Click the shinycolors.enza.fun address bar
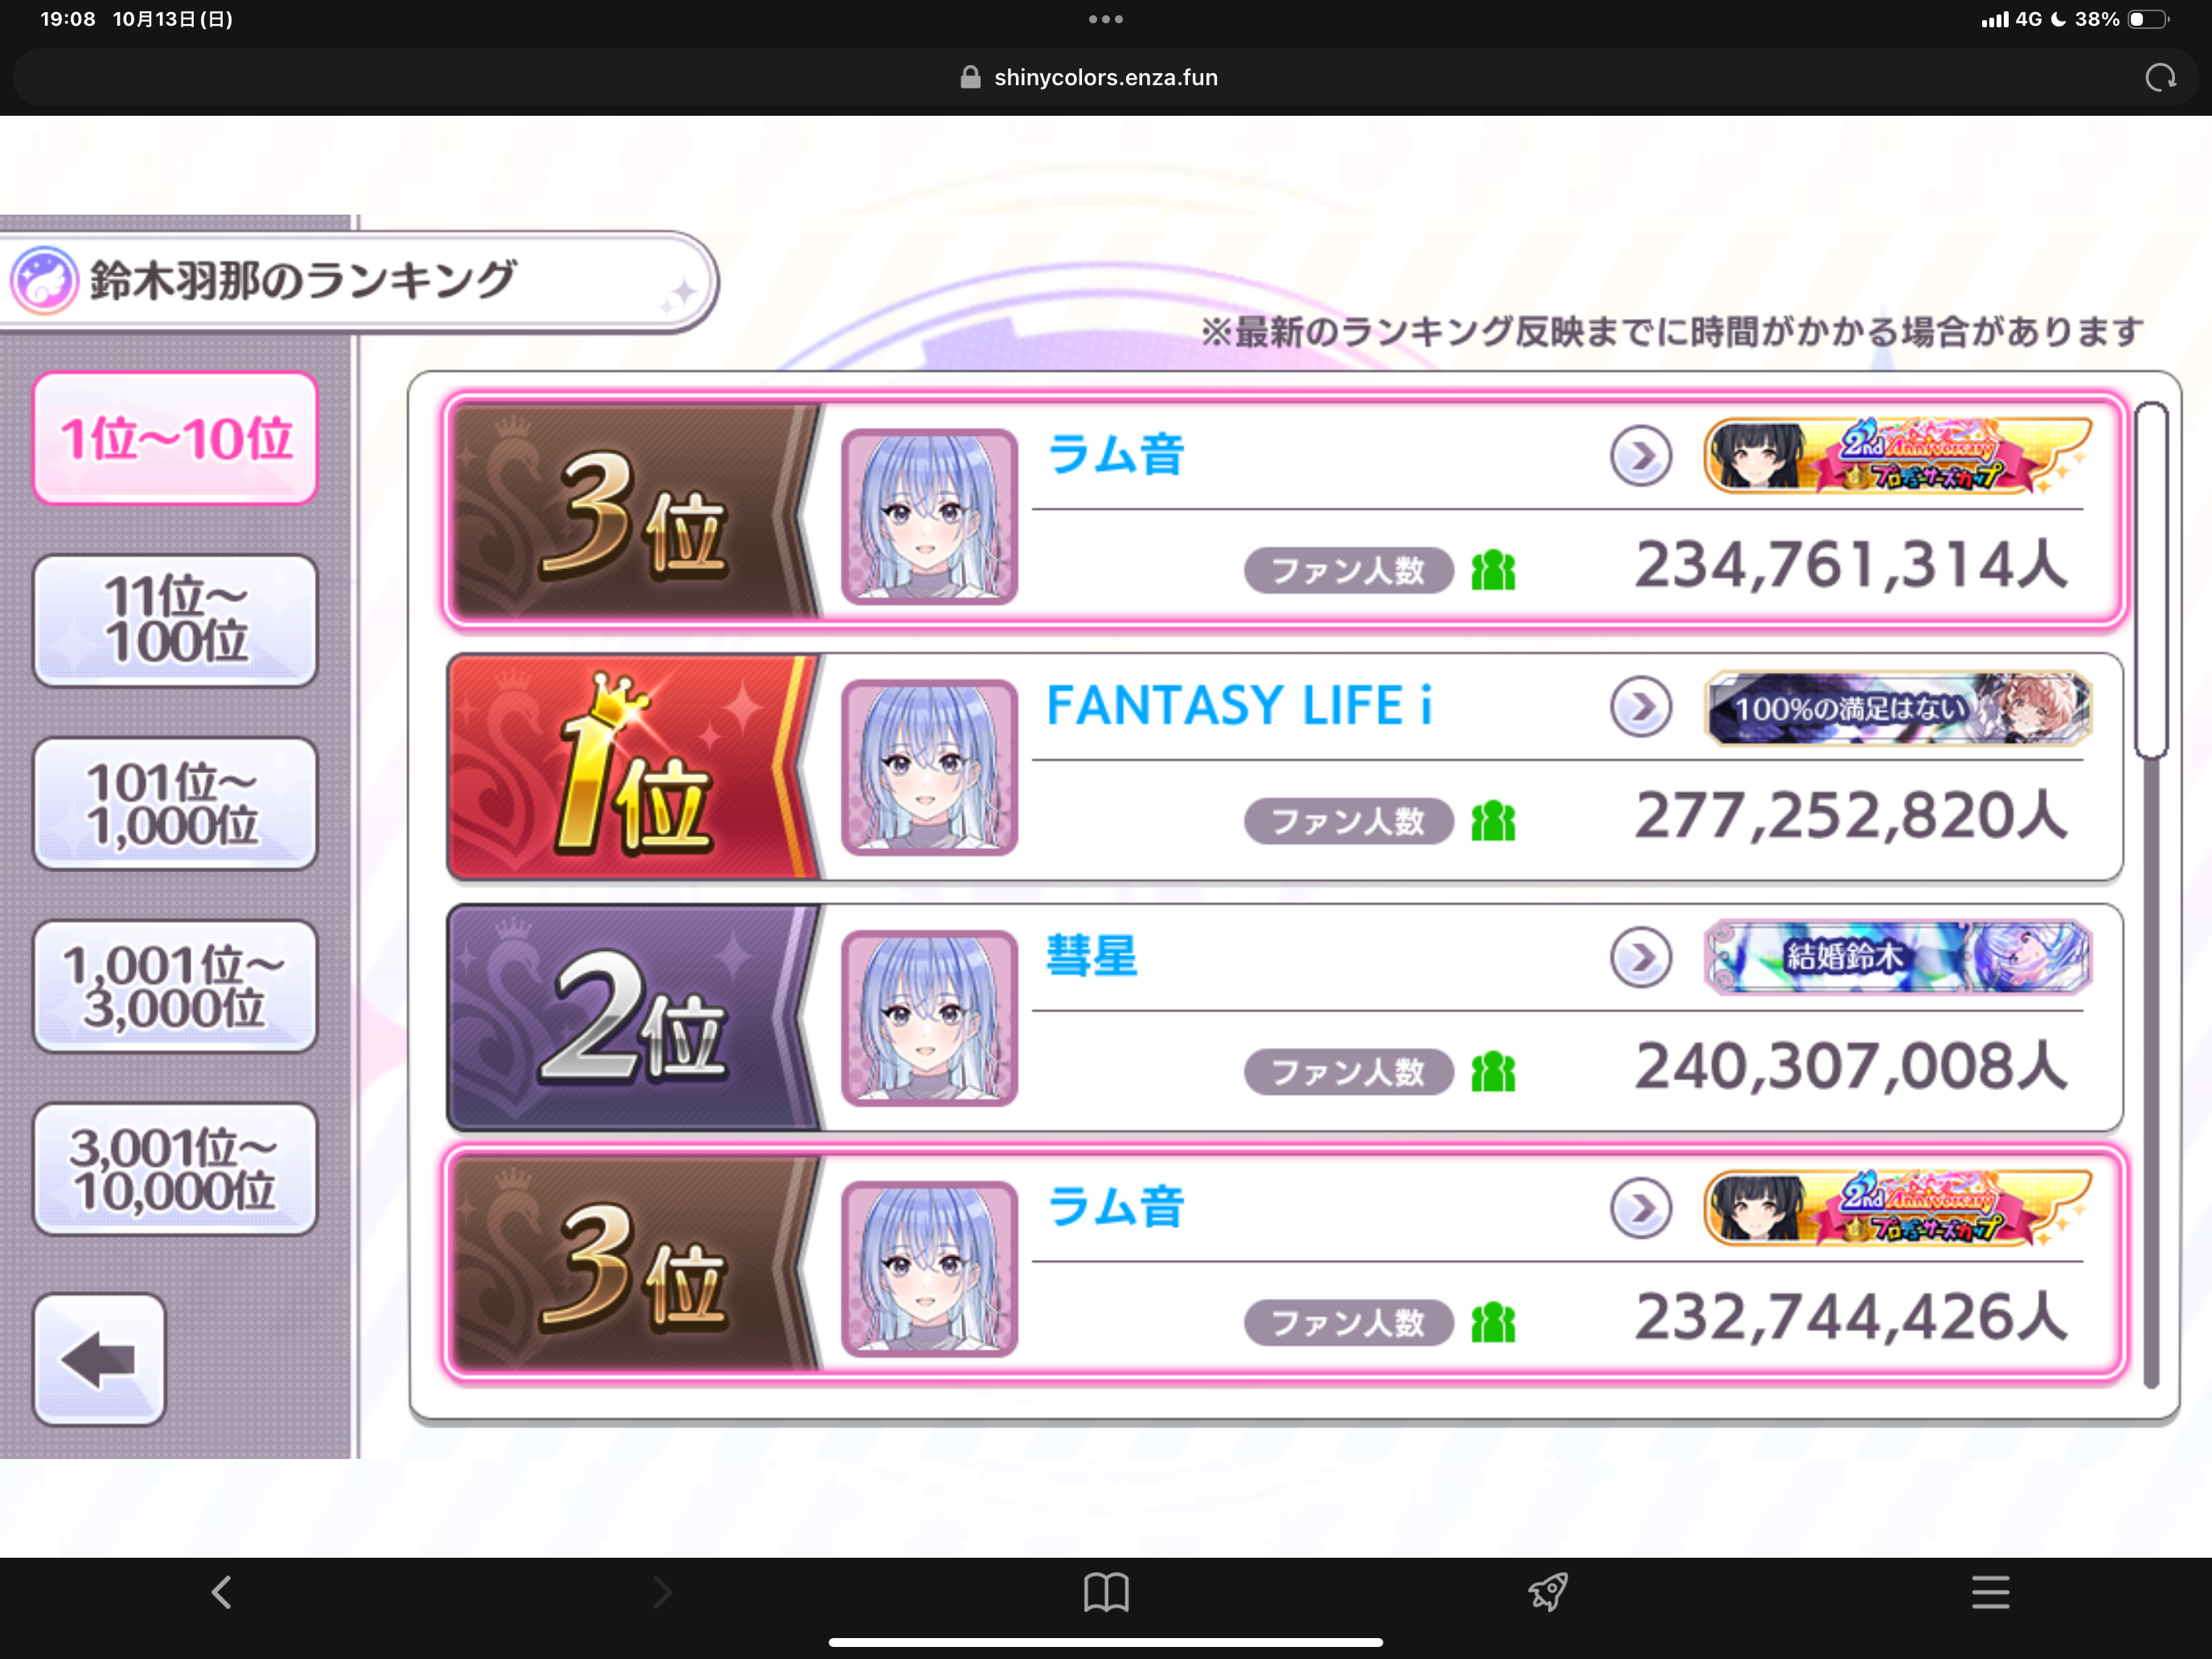This screenshot has width=2212, height=1659. 1106,78
